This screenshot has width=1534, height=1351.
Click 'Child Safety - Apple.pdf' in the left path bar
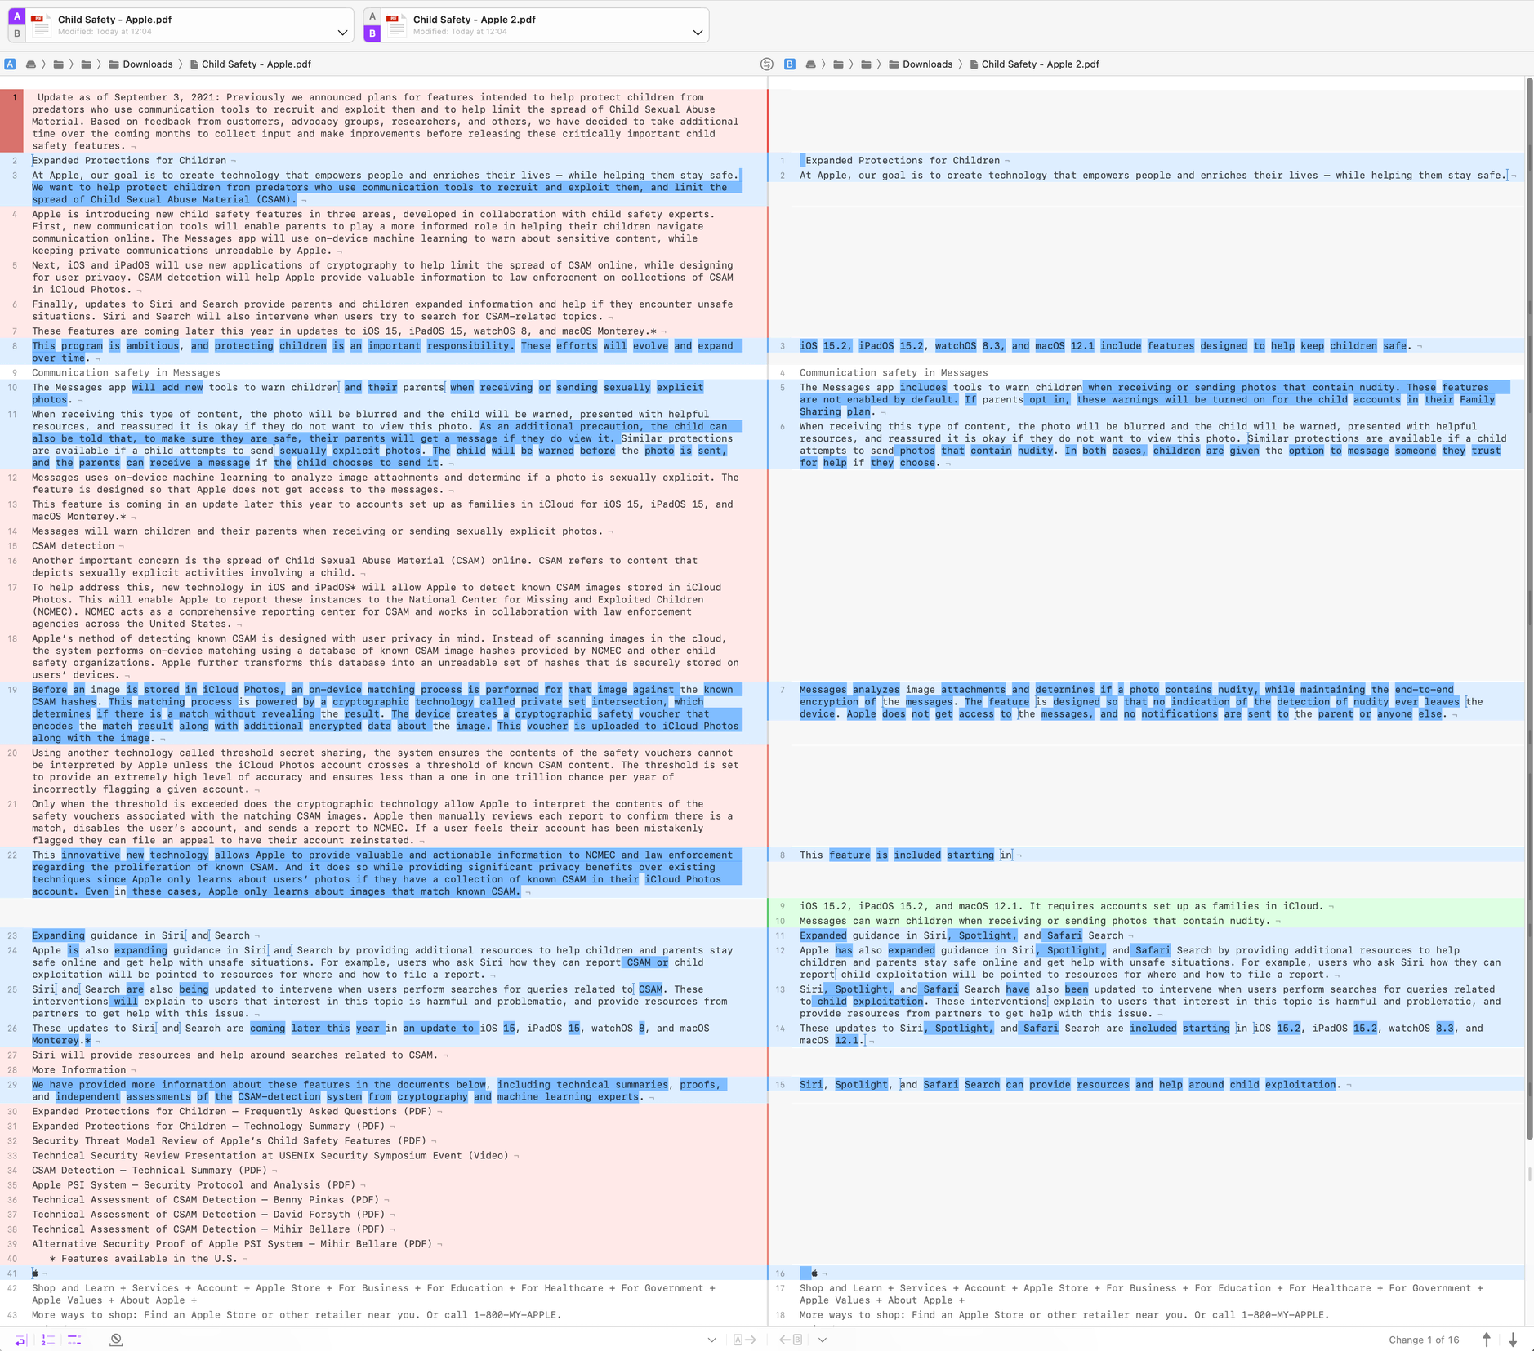(250, 64)
